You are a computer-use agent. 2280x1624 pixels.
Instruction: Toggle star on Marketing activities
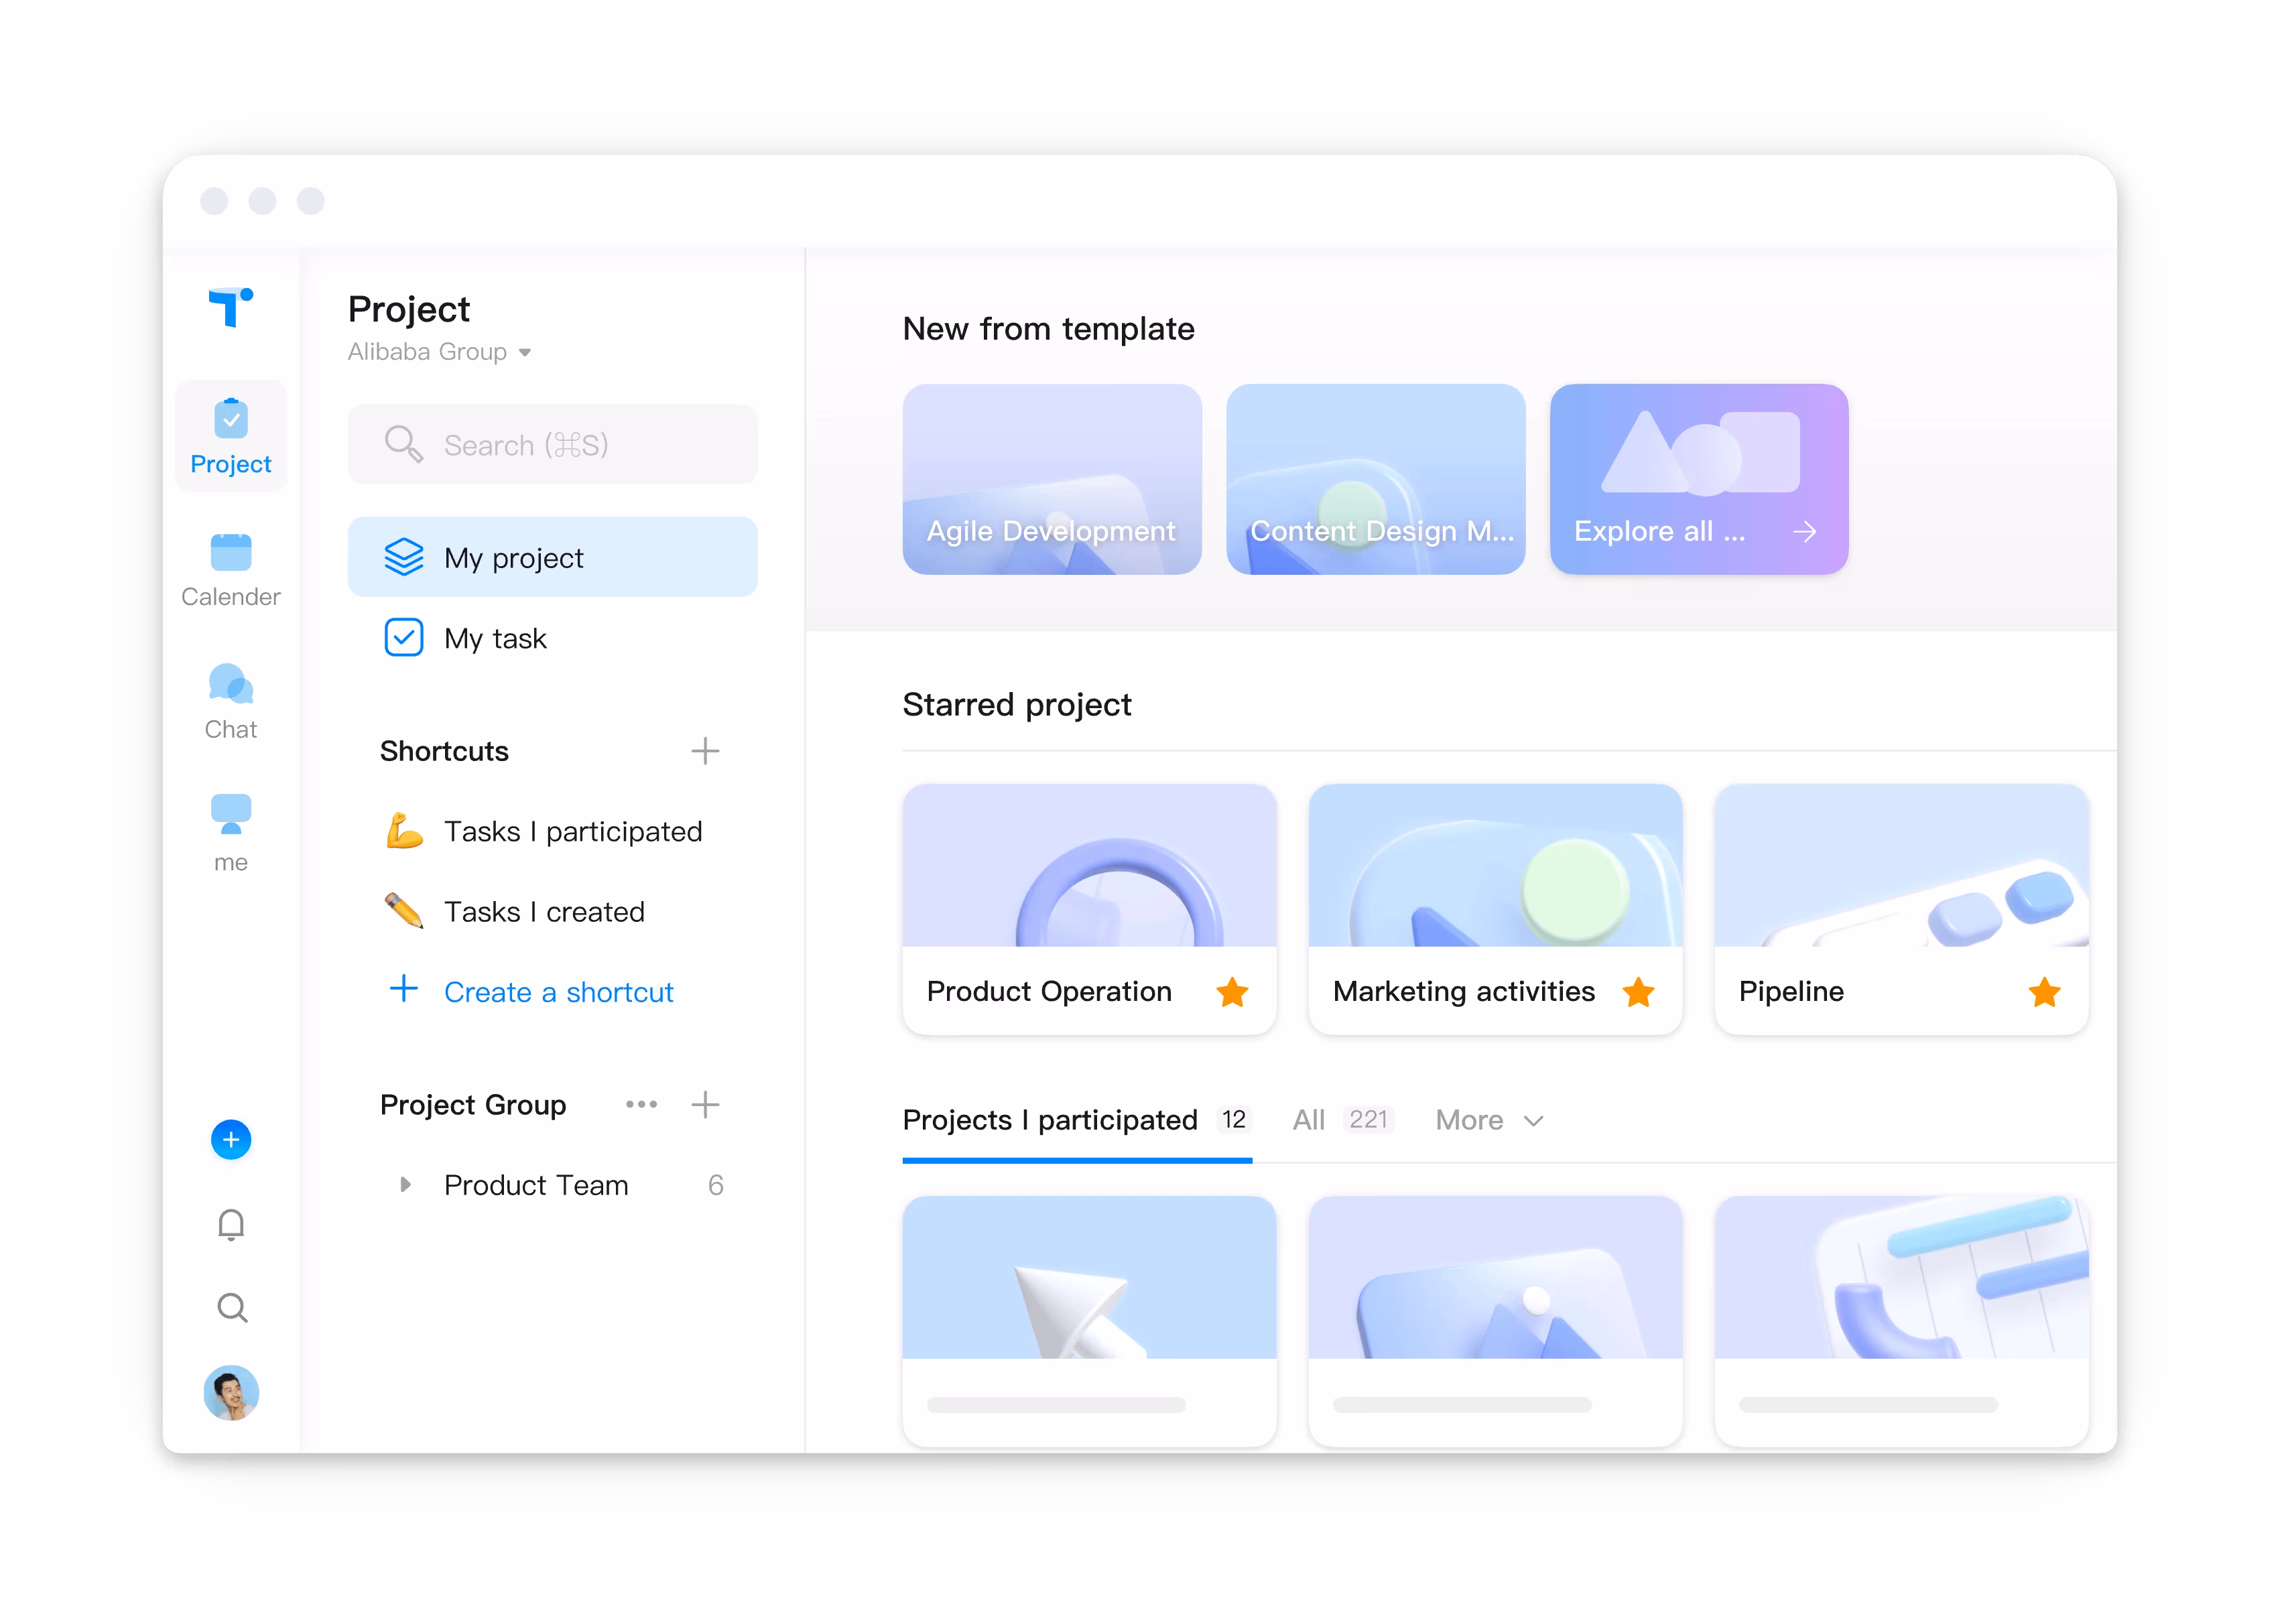(x=1638, y=992)
